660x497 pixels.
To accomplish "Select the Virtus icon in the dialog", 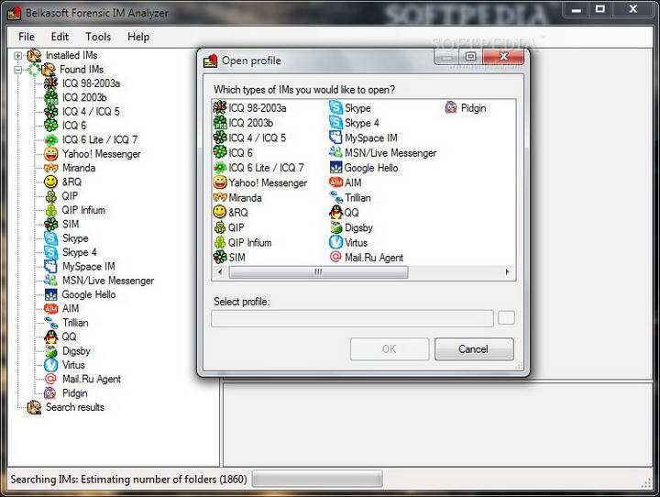I will tap(335, 242).
